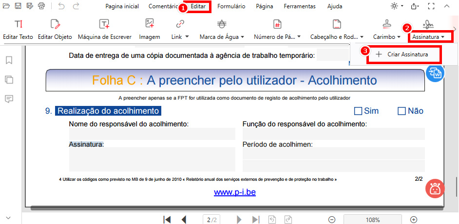The width and height of the screenshot is (459, 224).
Task: Check the Não checkbox
Action: pos(402,111)
